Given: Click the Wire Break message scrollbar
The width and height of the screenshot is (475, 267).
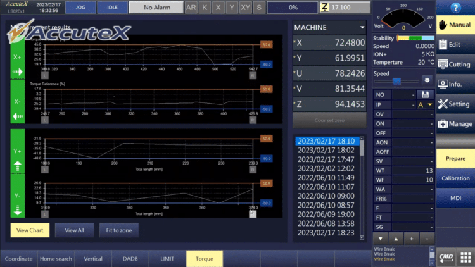Looking at the screenshot, I should [x=432, y=256].
